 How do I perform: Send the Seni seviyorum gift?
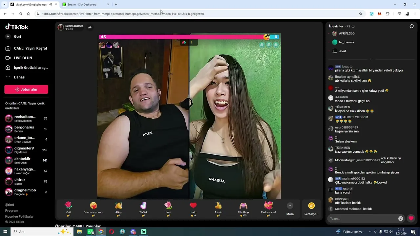coord(94,209)
